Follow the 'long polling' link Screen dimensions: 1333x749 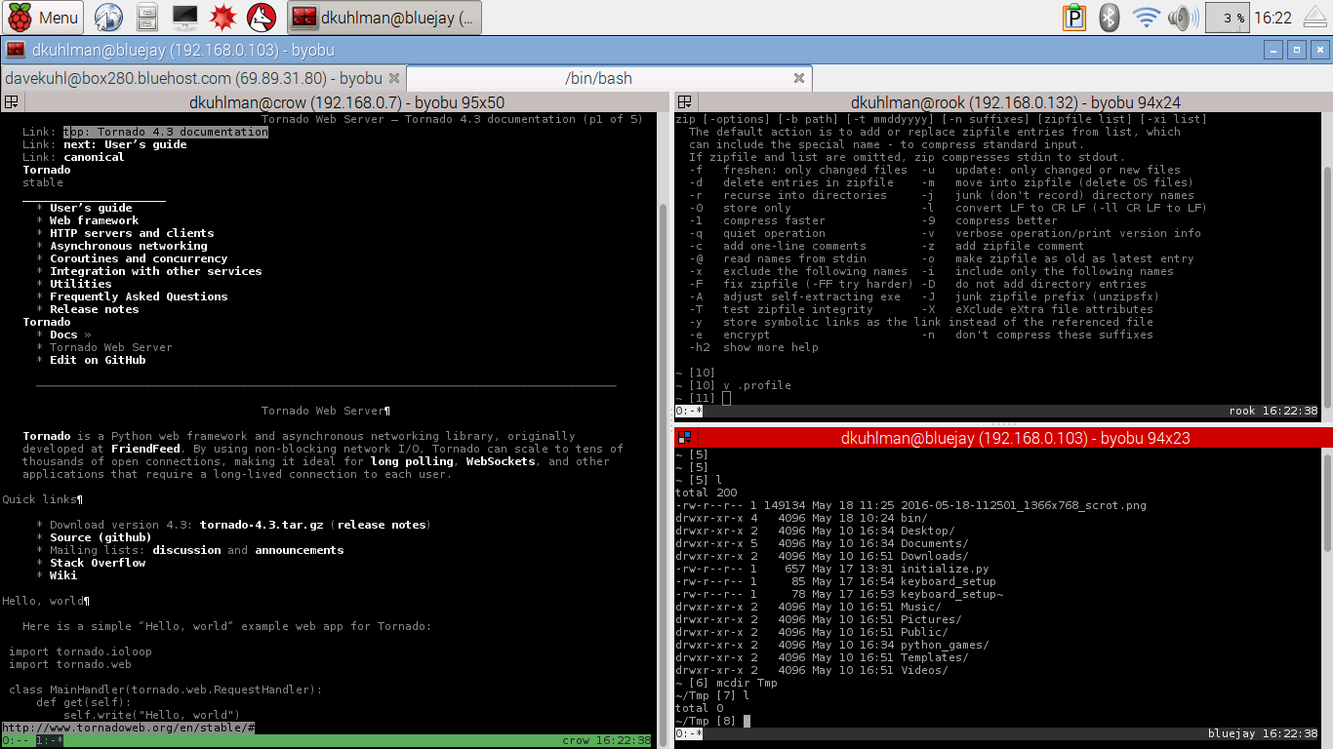coord(412,461)
